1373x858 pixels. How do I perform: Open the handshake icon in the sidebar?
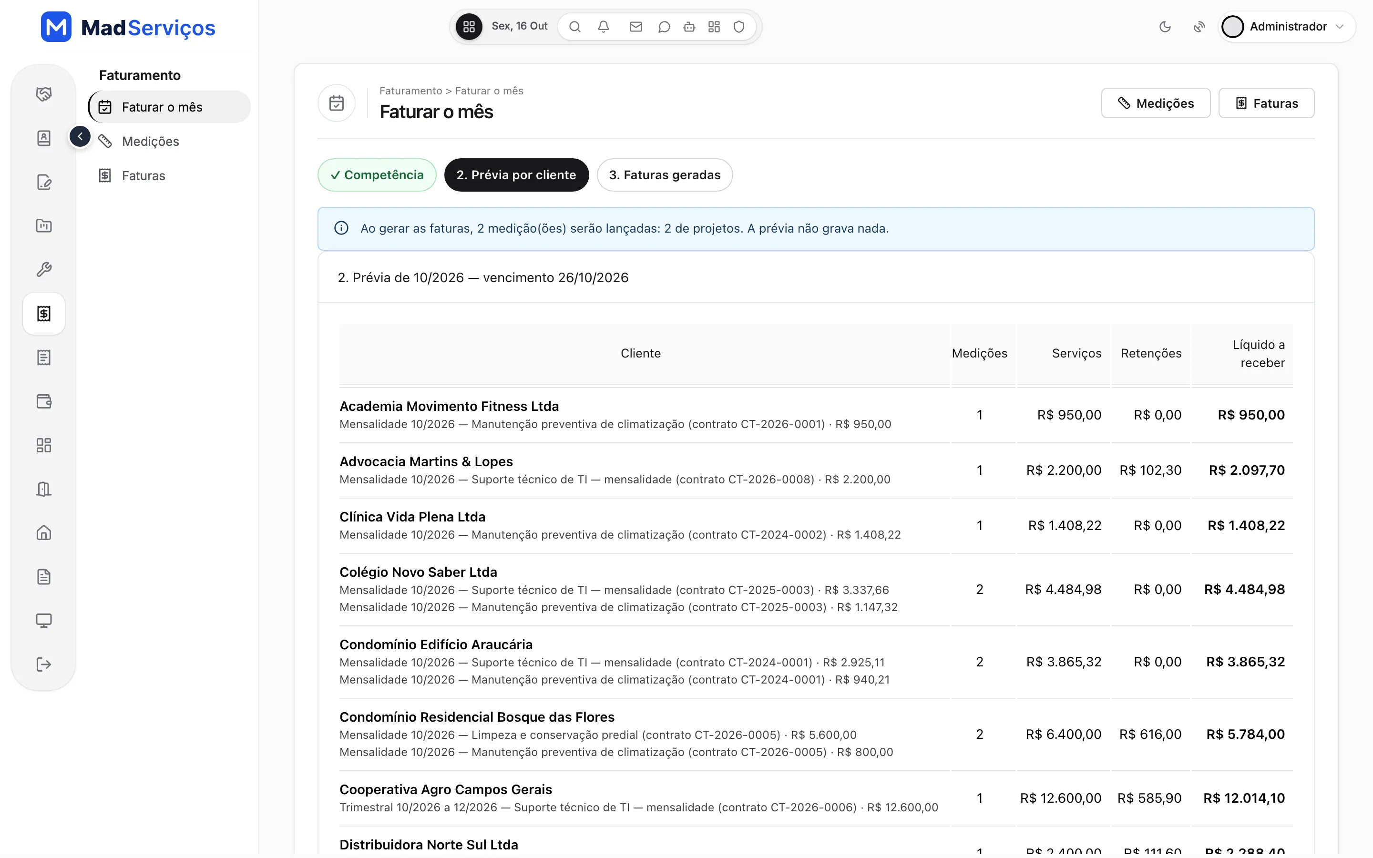(44, 94)
